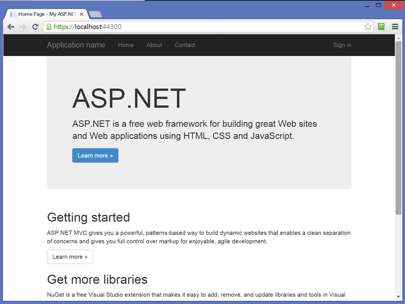Click the vertical scrollbar thumb
Viewport: 405px width, 304px height.
(x=398, y=127)
